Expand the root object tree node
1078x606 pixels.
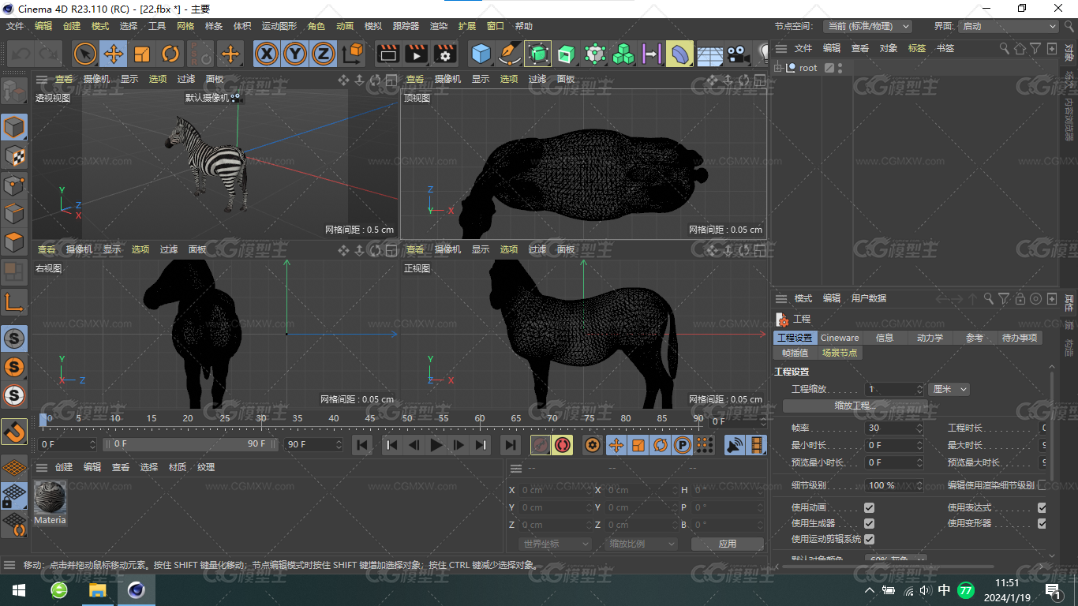[778, 68]
